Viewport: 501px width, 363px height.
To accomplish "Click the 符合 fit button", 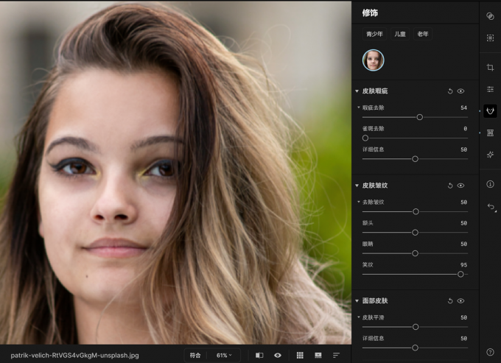I will click(x=195, y=356).
